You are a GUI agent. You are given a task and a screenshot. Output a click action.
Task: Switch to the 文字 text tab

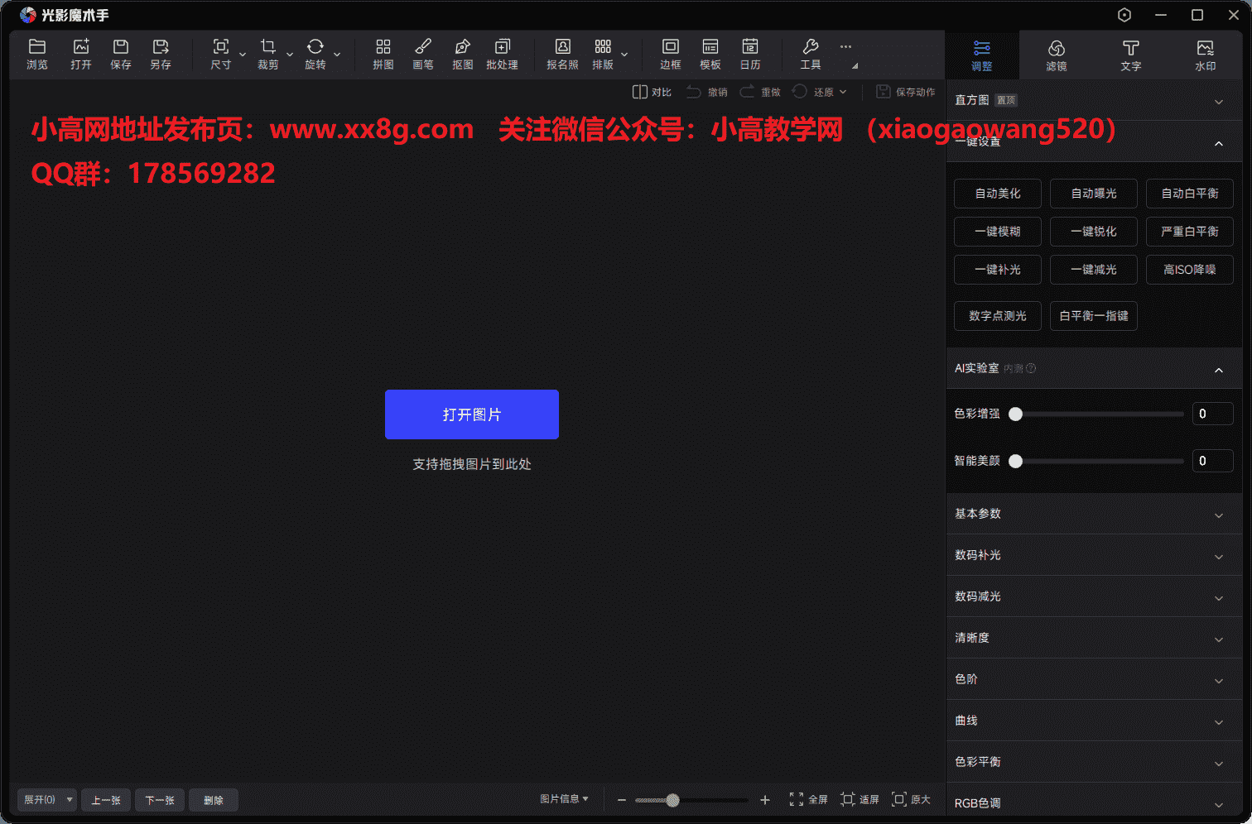(x=1131, y=55)
